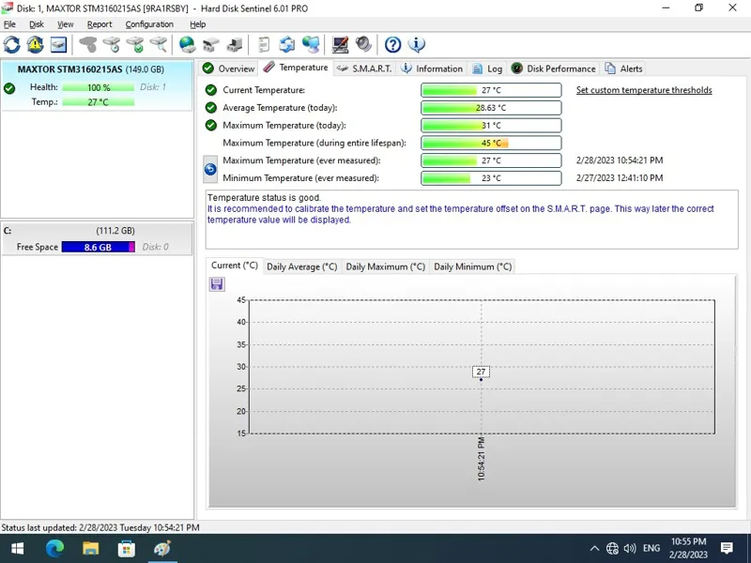The height and width of the screenshot is (563, 751).
Task: Click the Health 100 % bar
Action: (x=99, y=87)
